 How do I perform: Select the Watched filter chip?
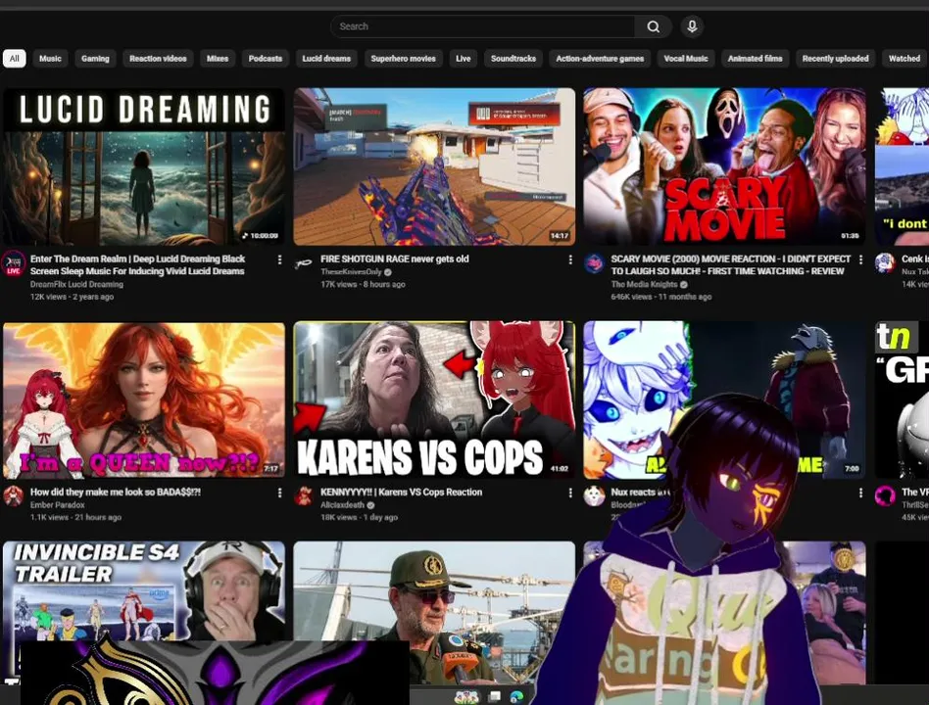tap(905, 59)
